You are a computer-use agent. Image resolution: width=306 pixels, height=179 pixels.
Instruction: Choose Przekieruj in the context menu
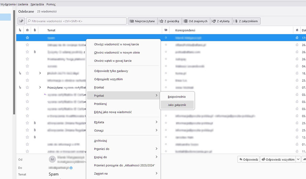(x=123, y=104)
